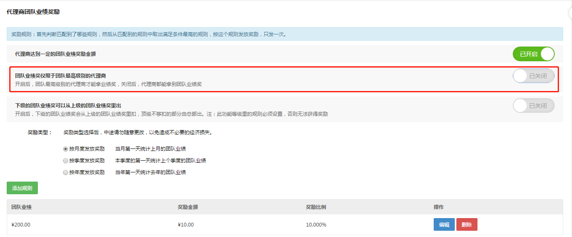The width and height of the screenshot is (572, 237).
Task: Click the 奖励比例 column header
Action: click(316, 207)
